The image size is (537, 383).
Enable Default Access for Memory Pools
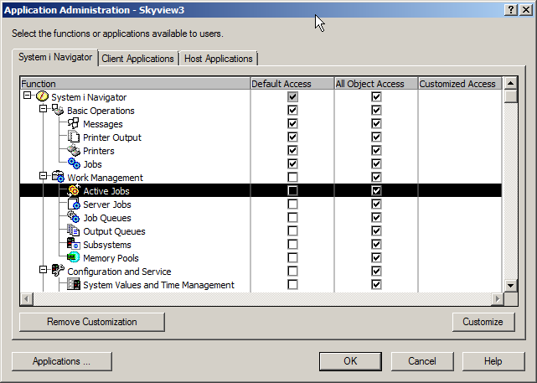292,257
